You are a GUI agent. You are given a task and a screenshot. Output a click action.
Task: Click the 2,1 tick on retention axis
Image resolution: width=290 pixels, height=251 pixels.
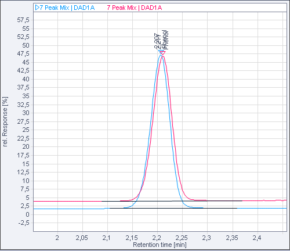coord(107,238)
